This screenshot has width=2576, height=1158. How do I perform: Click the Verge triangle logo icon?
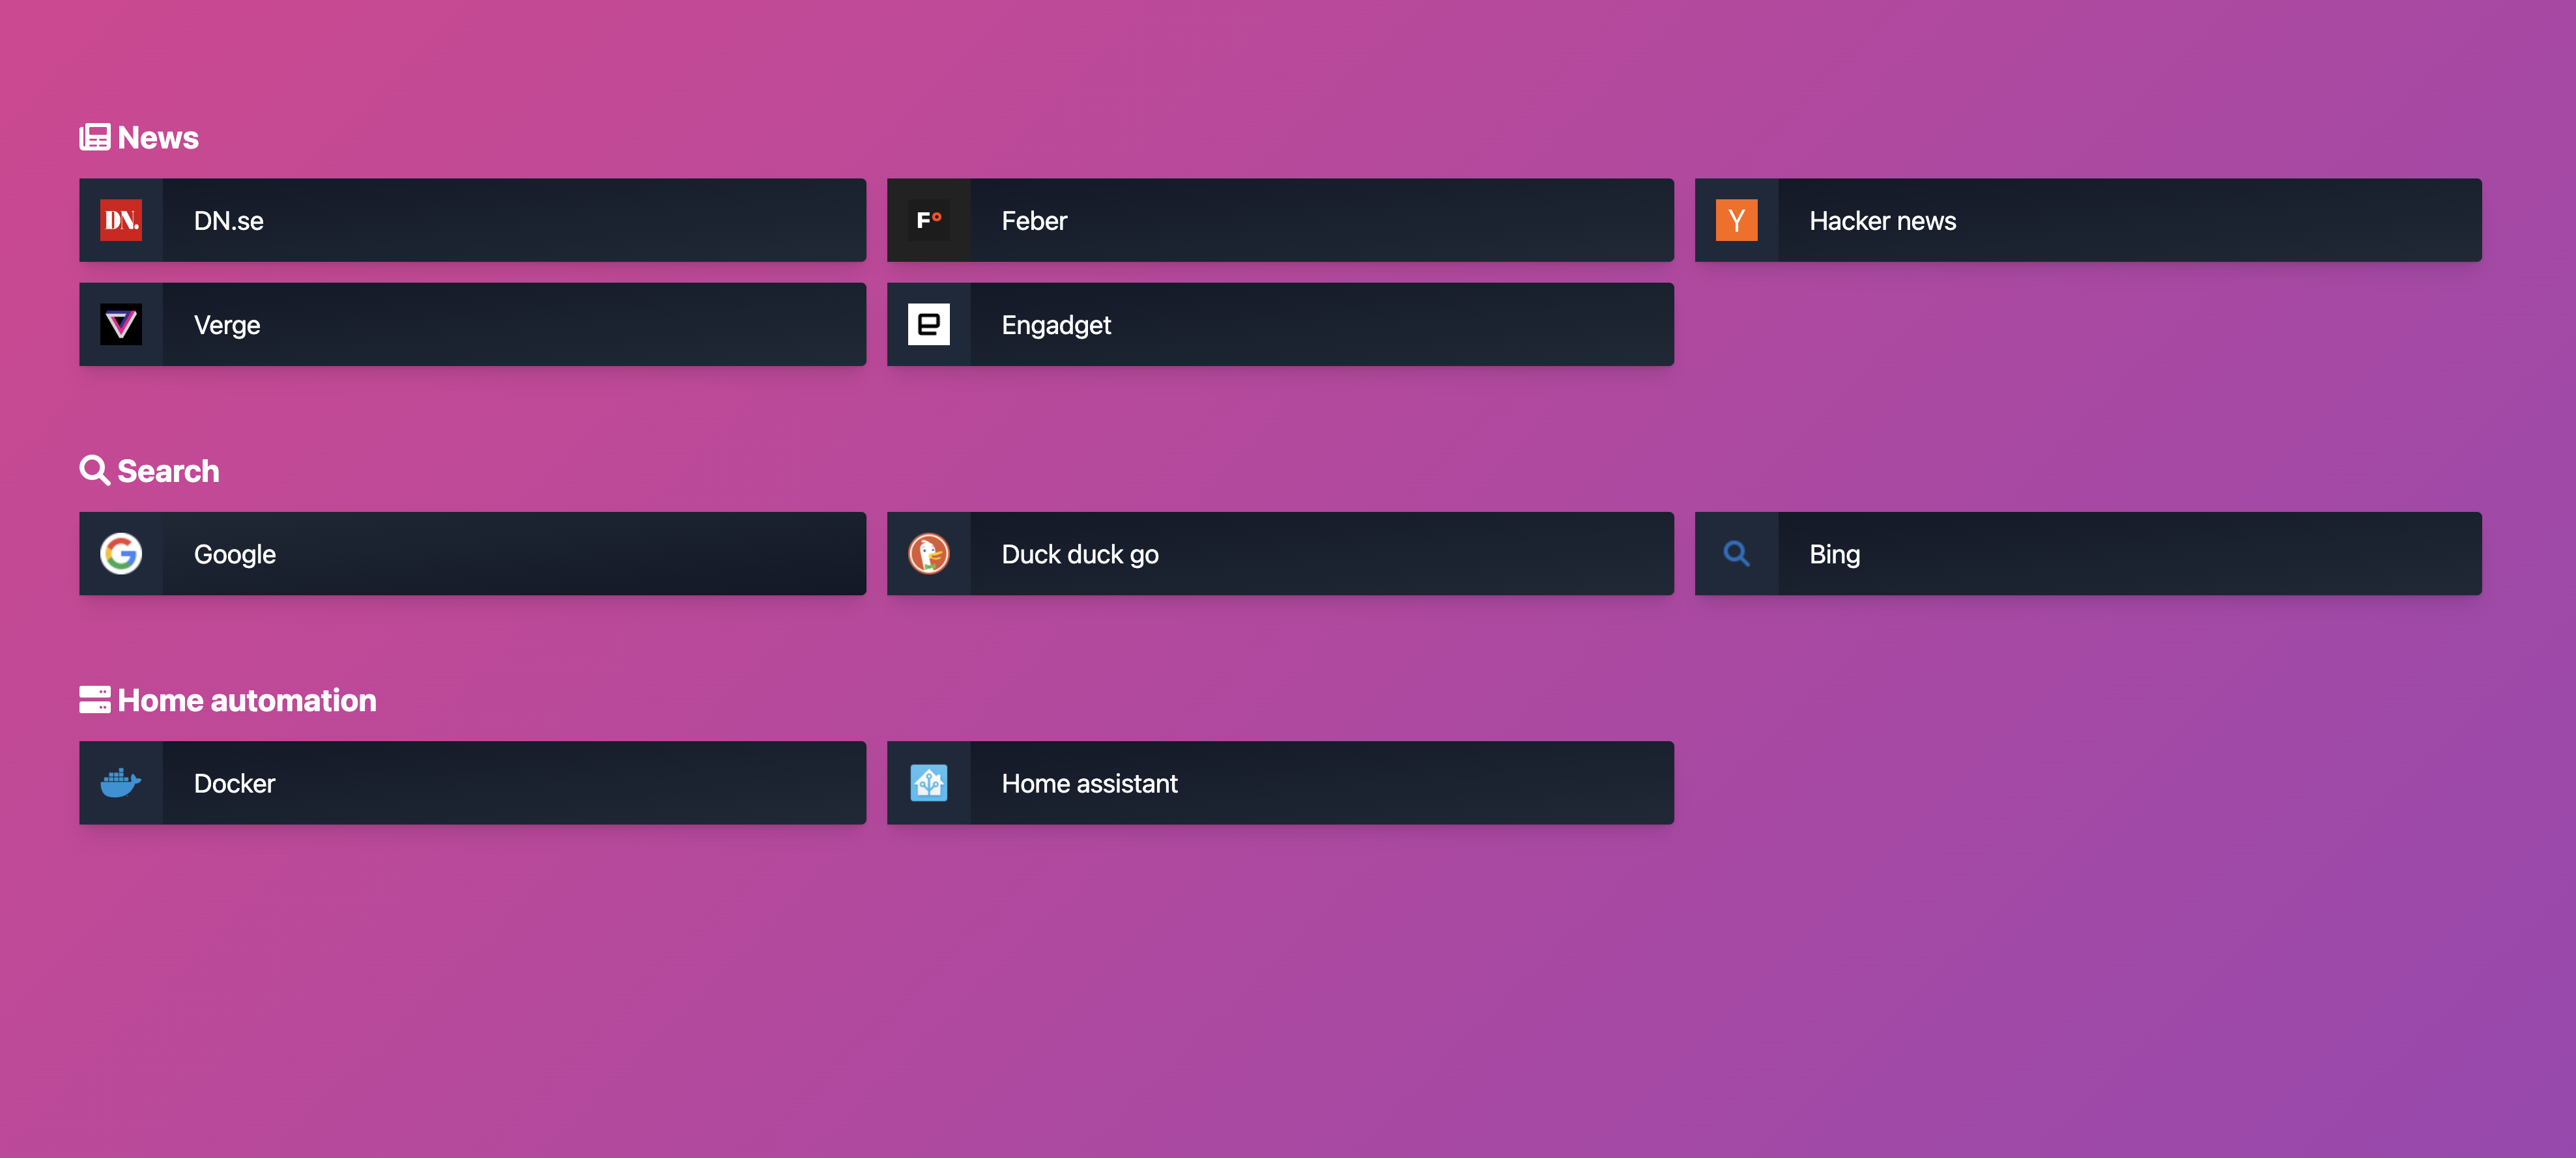(121, 324)
